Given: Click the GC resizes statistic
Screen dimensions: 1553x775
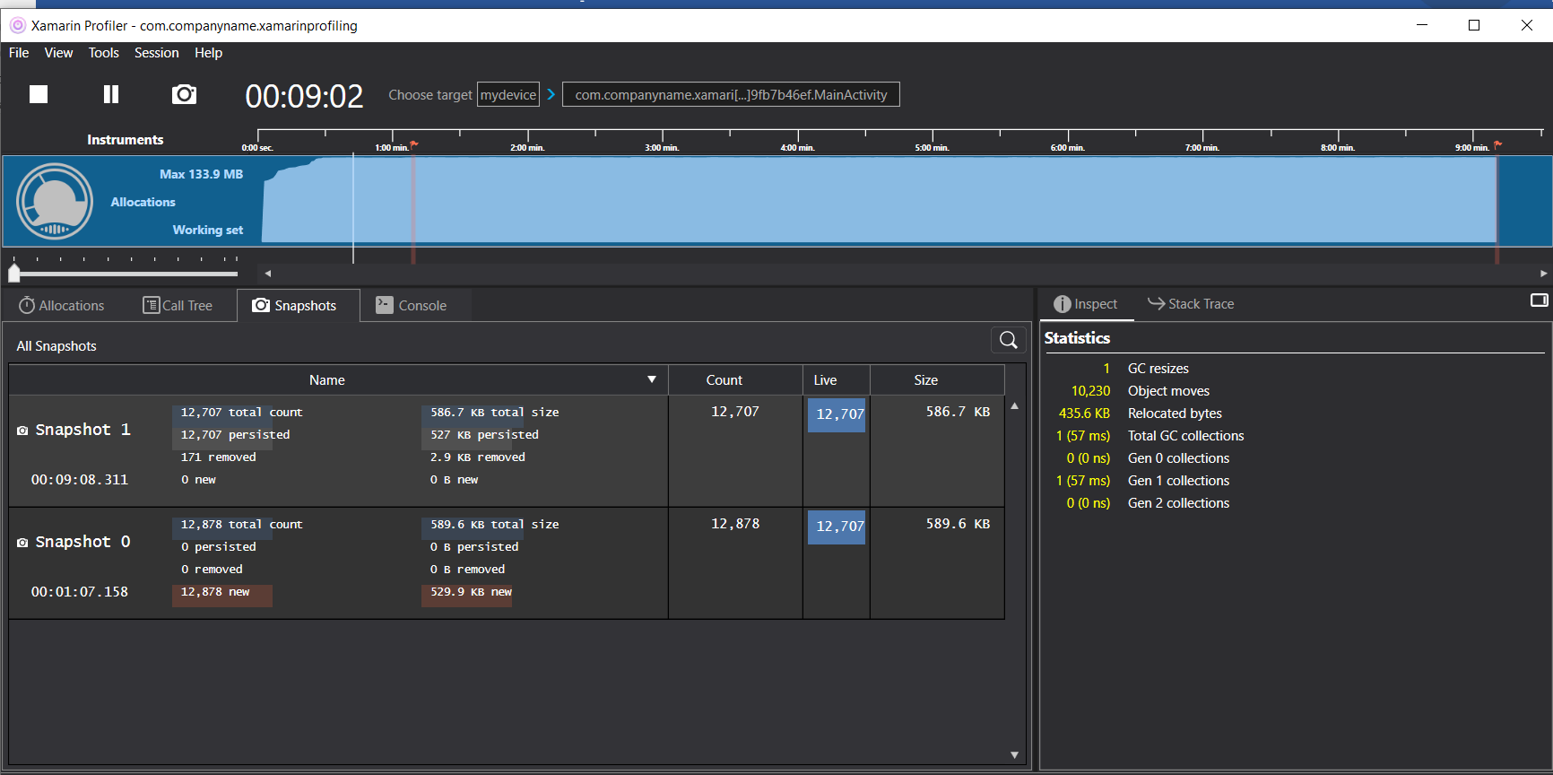Looking at the screenshot, I should coord(1158,369).
